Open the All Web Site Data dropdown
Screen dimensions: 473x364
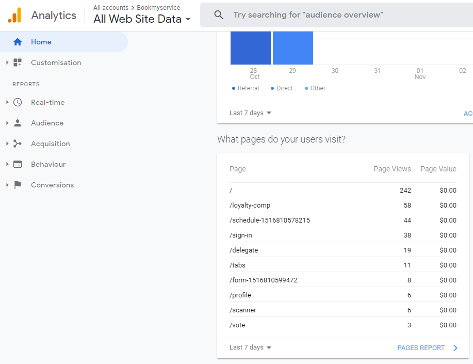point(142,19)
